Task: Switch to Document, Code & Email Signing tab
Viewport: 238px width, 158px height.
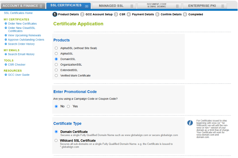Action: click(157, 6)
